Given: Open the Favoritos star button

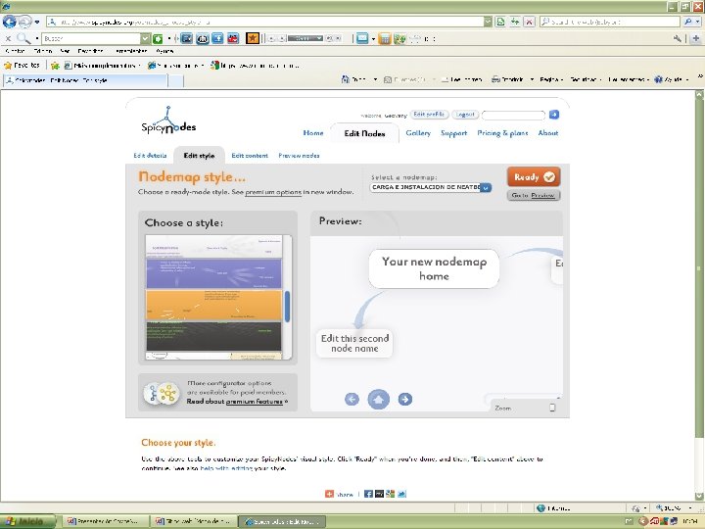Looking at the screenshot, I should tap(22, 66).
